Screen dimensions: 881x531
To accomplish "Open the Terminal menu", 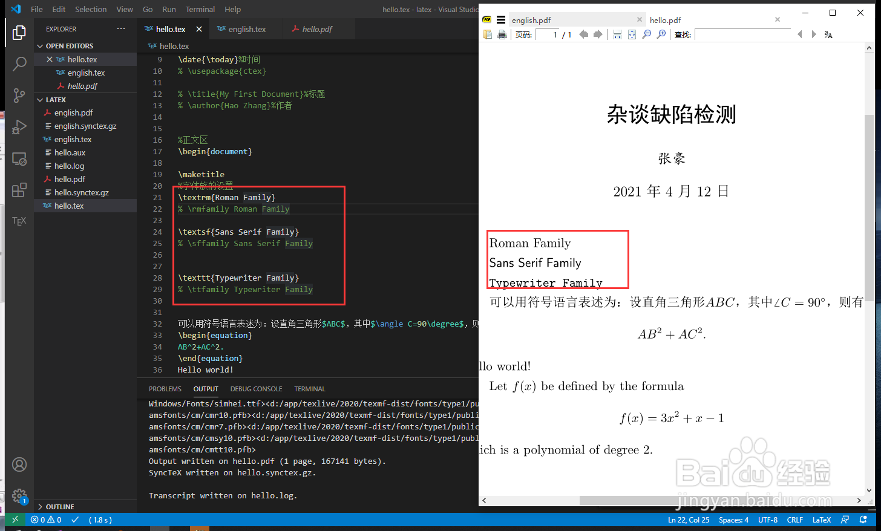I will click(200, 9).
